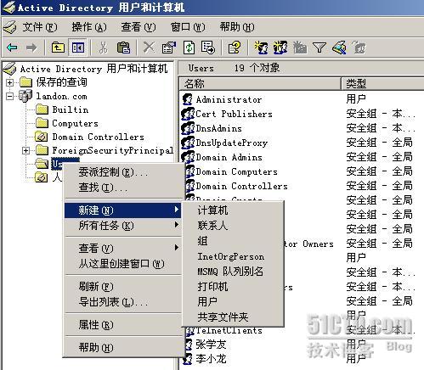Click the Back arrow toolbar icon
424x370 pixels.
(x=13, y=48)
